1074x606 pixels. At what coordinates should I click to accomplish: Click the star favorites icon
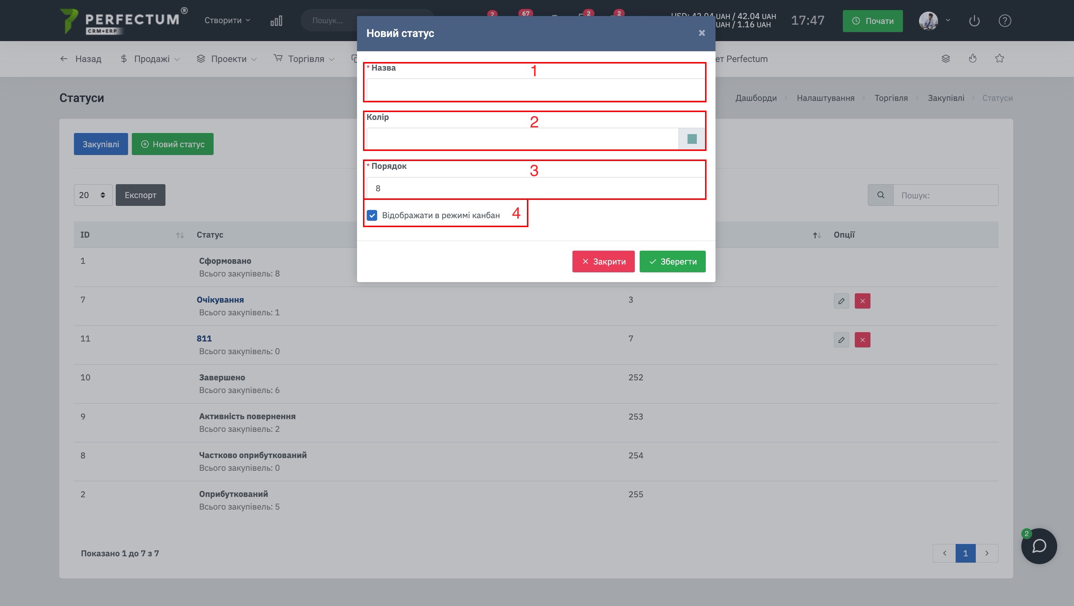tap(999, 59)
